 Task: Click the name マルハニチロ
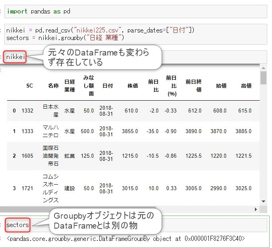[51, 131]
